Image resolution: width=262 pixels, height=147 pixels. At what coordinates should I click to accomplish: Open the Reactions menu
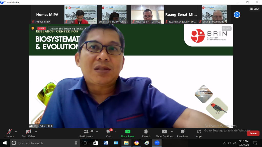182,132
